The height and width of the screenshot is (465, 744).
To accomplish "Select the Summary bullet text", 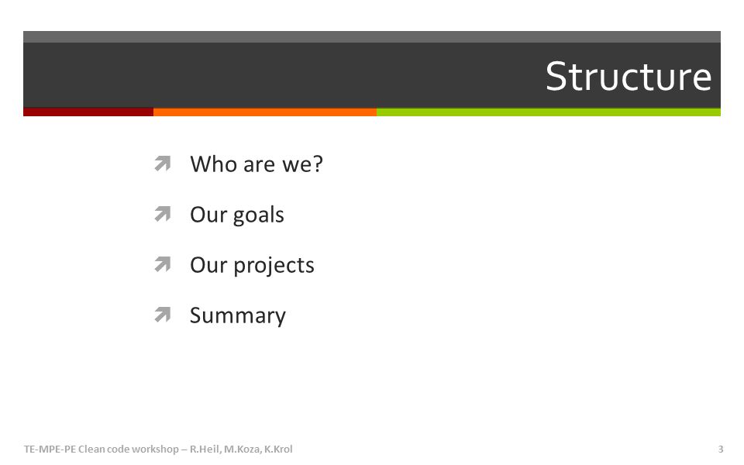I will [238, 316].
